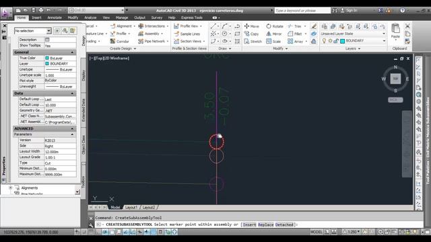
Task: Toggle layer freeze sun icon for BOUNDARY
Action: point(330,41)
